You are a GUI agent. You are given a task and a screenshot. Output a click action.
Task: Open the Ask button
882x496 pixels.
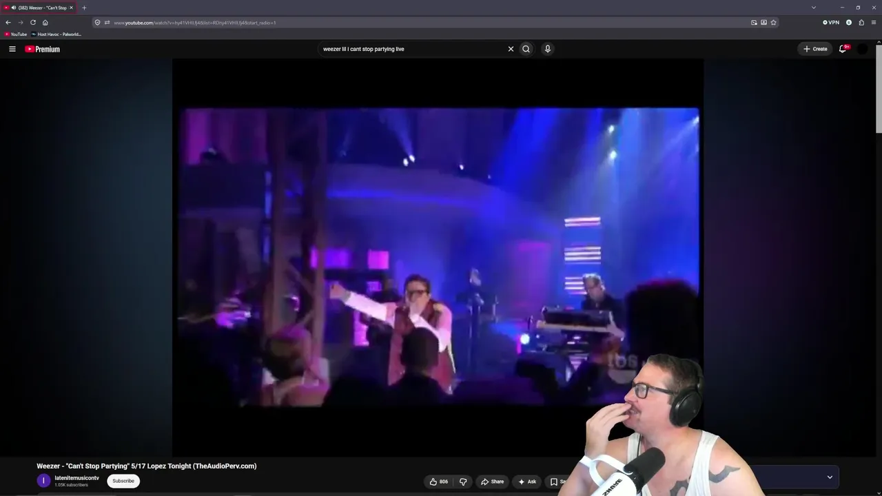(527, 482)
